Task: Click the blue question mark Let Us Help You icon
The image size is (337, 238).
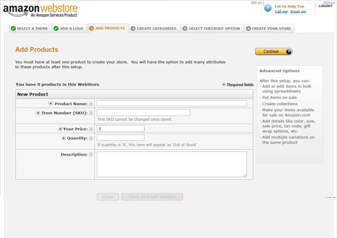Action: pyautogui.click(x=268, y=8)
